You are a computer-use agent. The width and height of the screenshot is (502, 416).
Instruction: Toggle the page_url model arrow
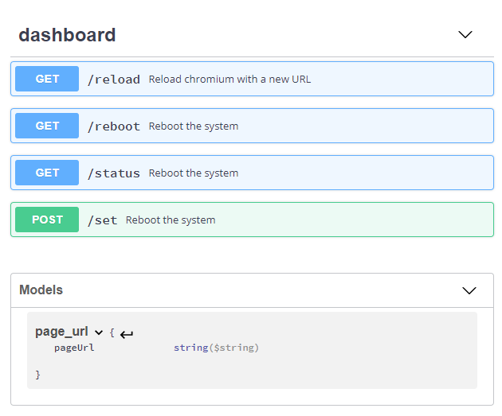[99, 332]
